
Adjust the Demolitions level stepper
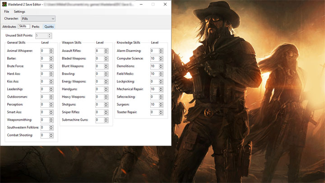[x=161, y=66]
